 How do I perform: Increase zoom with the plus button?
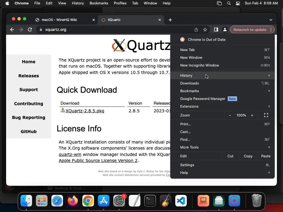252,115
